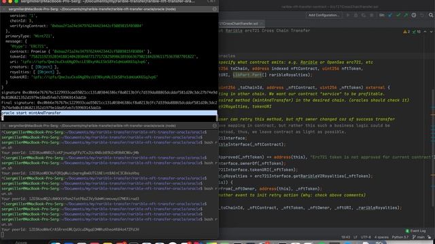
Task: Click the 'Erc721 token is not approved' string
Action: click(x=372, y=157)
